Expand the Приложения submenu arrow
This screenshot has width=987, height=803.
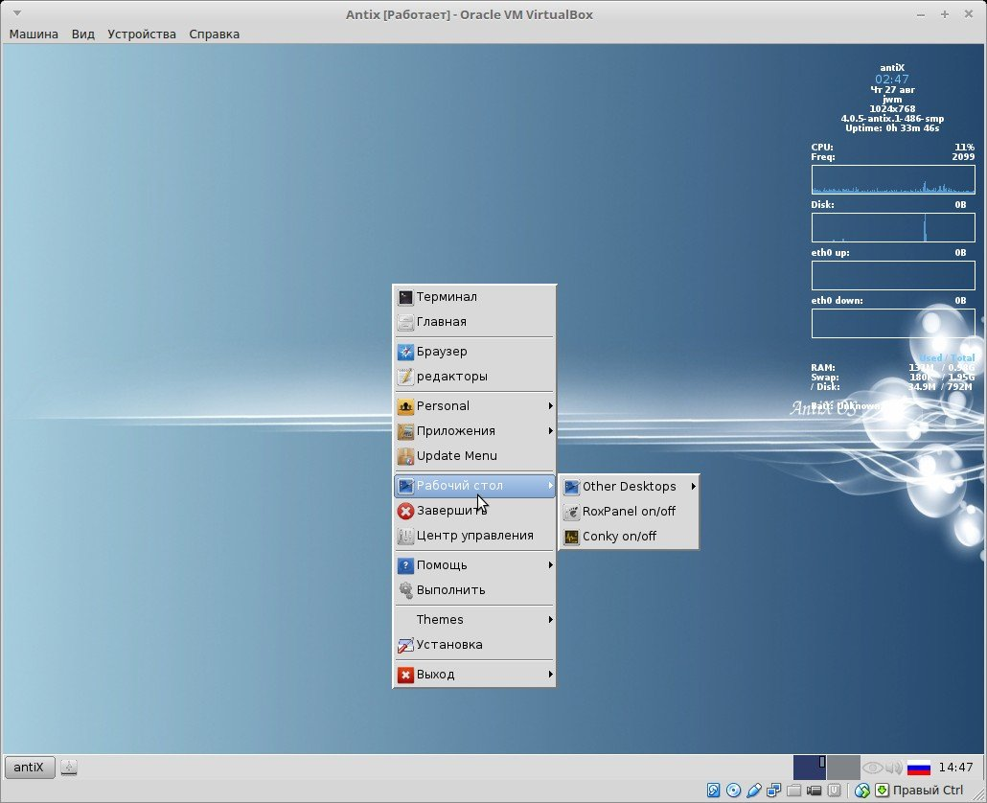click(x=550, y=431)
